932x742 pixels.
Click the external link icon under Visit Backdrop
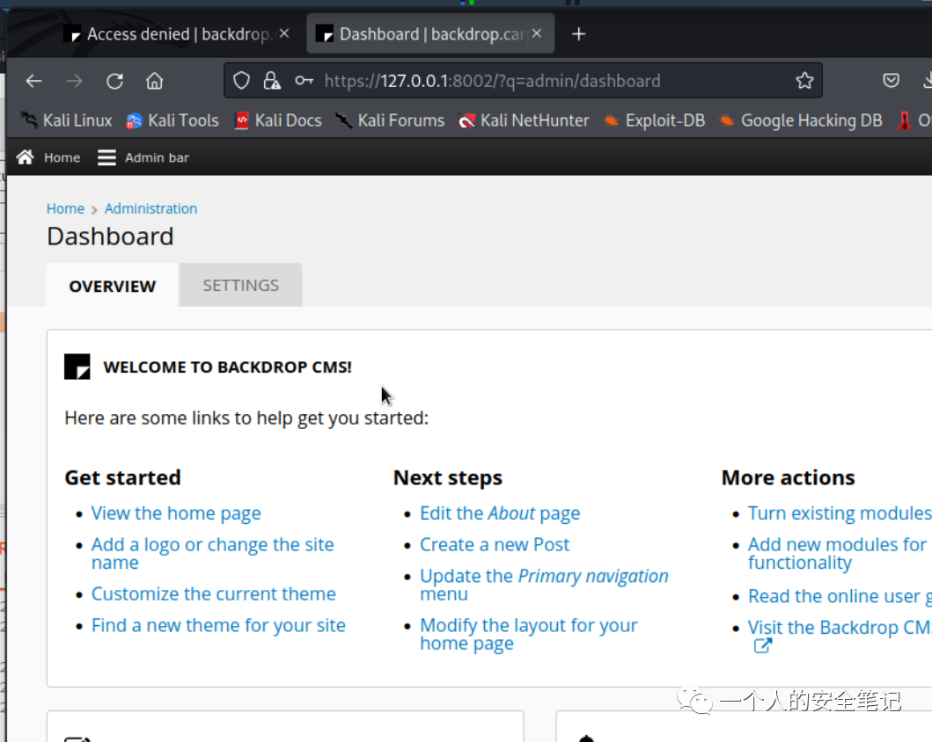pyautogui.click(x=763, y=646)
